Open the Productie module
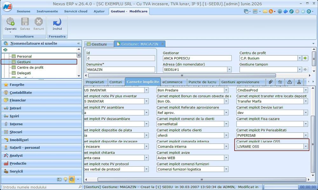 pos(41,163)
